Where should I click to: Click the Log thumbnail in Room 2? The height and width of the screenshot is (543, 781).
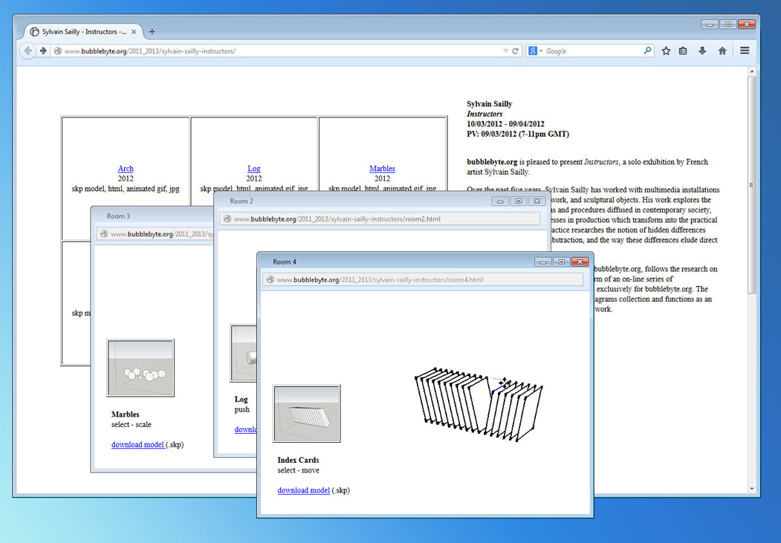pyautogui.click(x=244, y=354)
